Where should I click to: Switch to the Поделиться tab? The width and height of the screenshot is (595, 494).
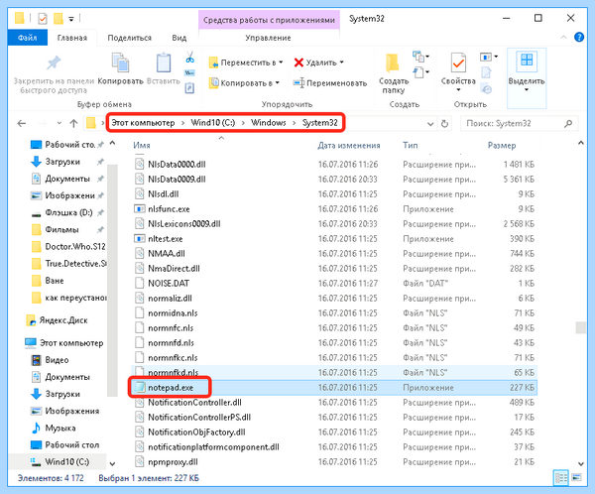click(x=129, y=38)
